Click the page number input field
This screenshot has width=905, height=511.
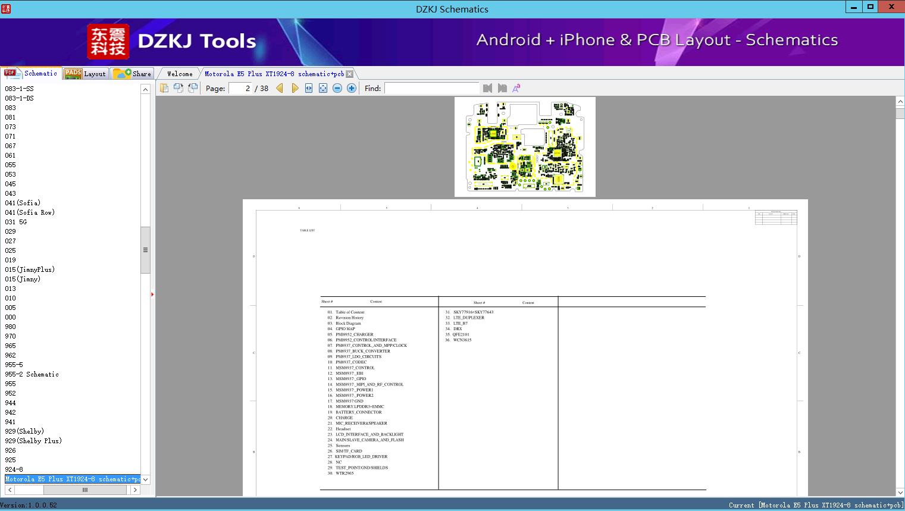pos(240,88)
